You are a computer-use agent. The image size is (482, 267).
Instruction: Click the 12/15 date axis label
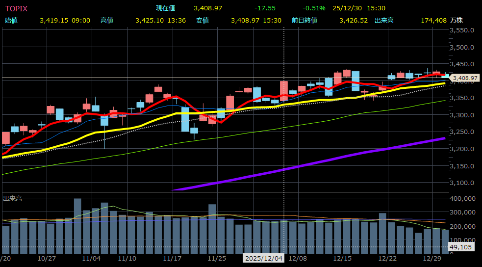tap(342, 258)
